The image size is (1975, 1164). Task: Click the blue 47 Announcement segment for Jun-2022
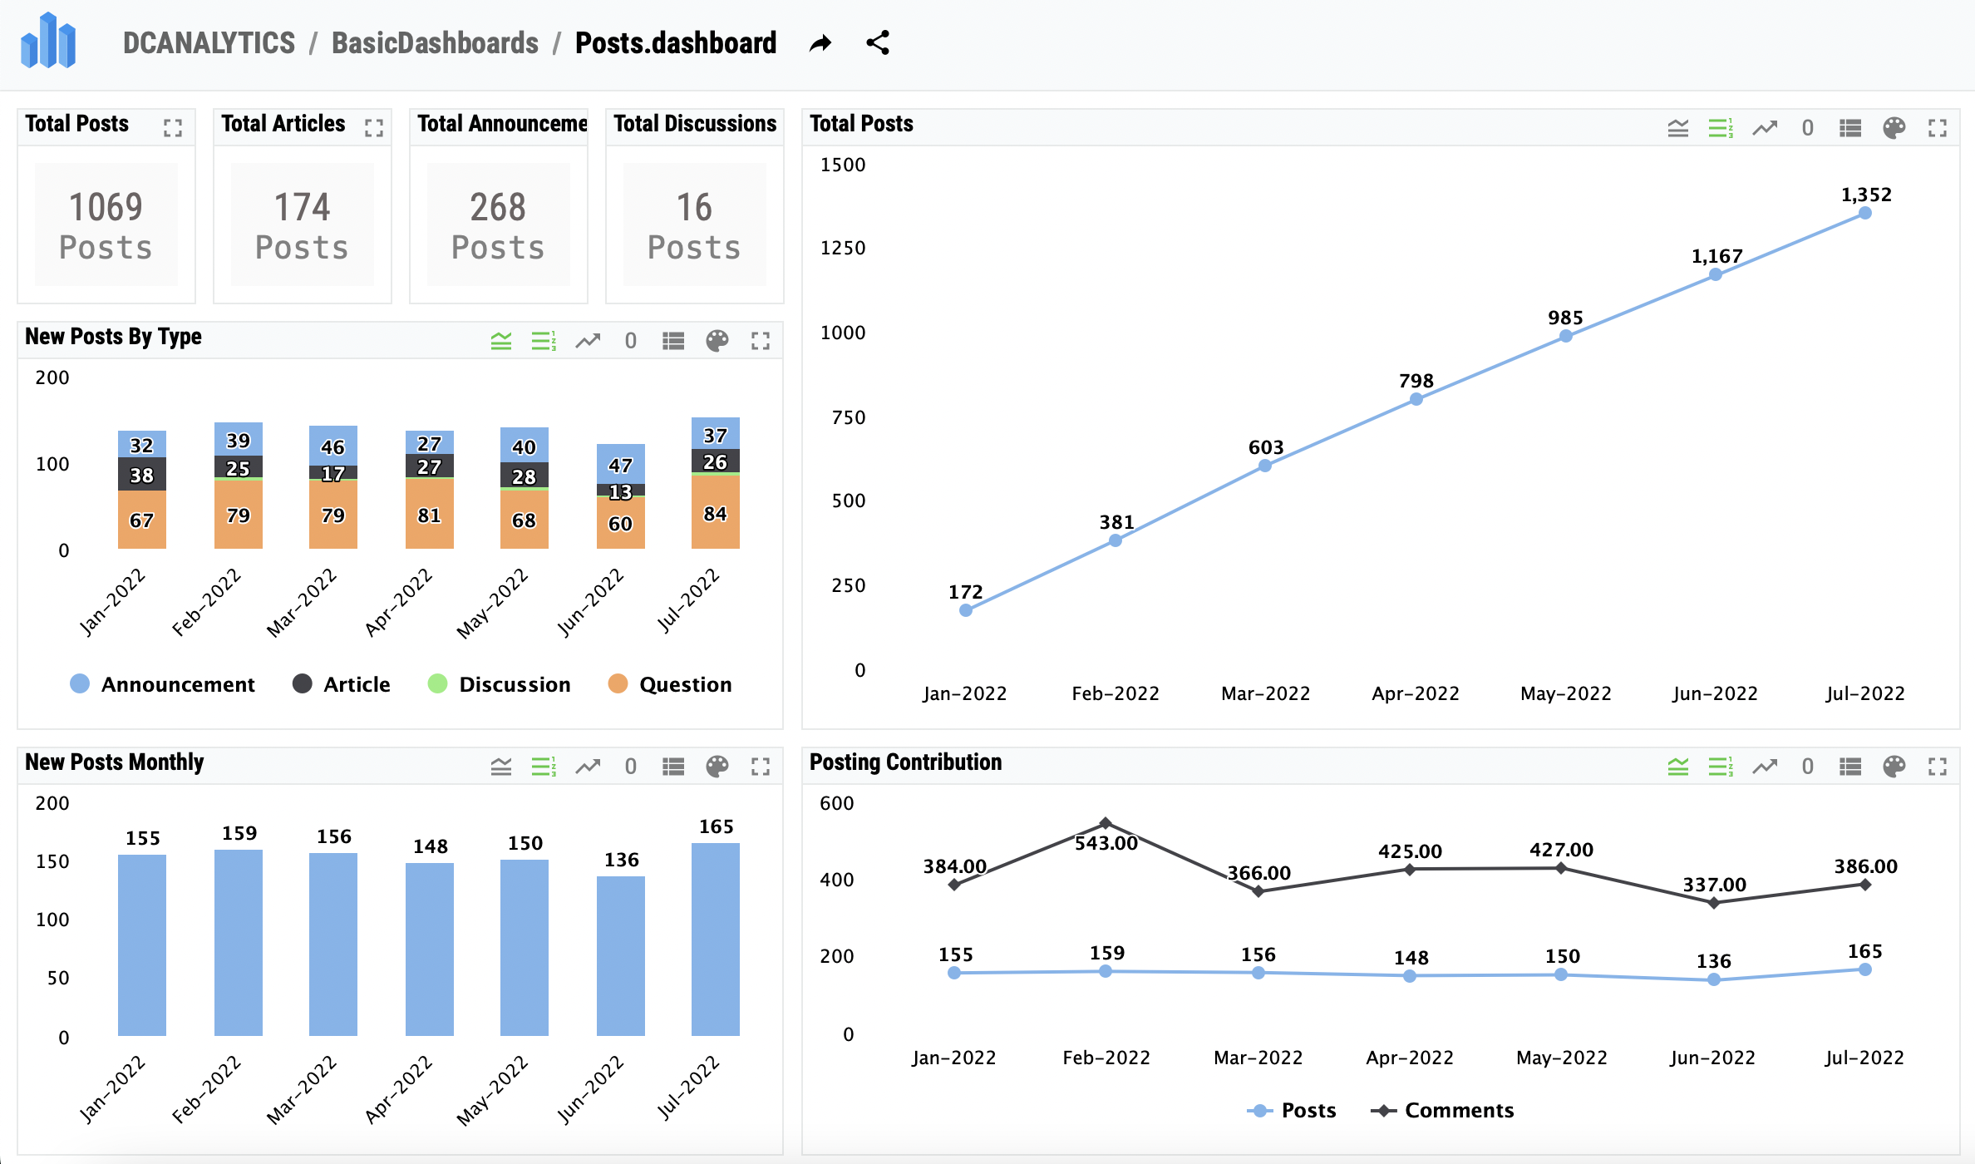pyautogui.click(x=621, y=464)
